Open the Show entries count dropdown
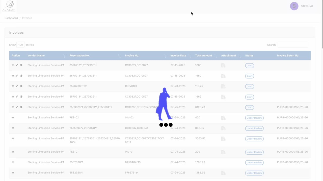This screenshot has height=181, width=323. pos(20,45)
